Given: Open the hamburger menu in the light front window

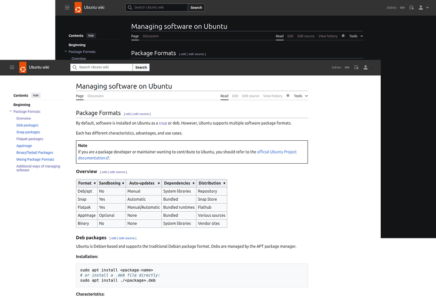Looking at the screenshot, I should [x=12, y=67].
